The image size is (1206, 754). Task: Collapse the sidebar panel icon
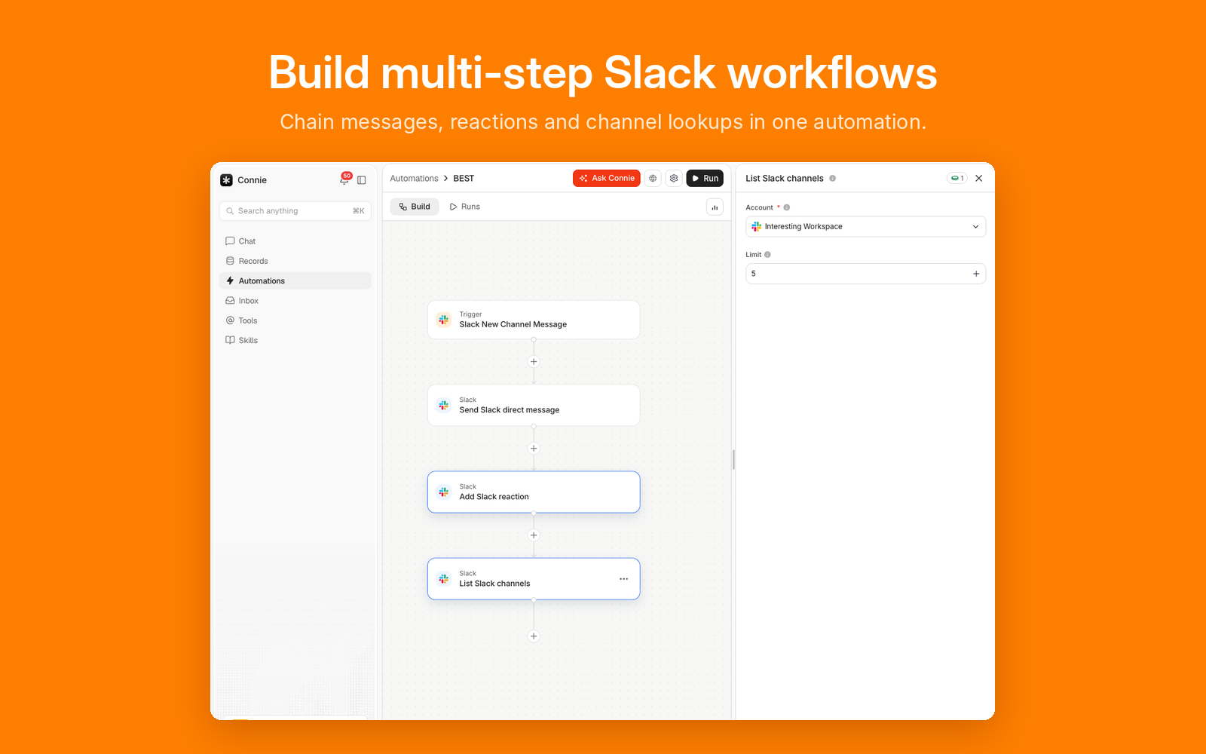coord(362,180)
